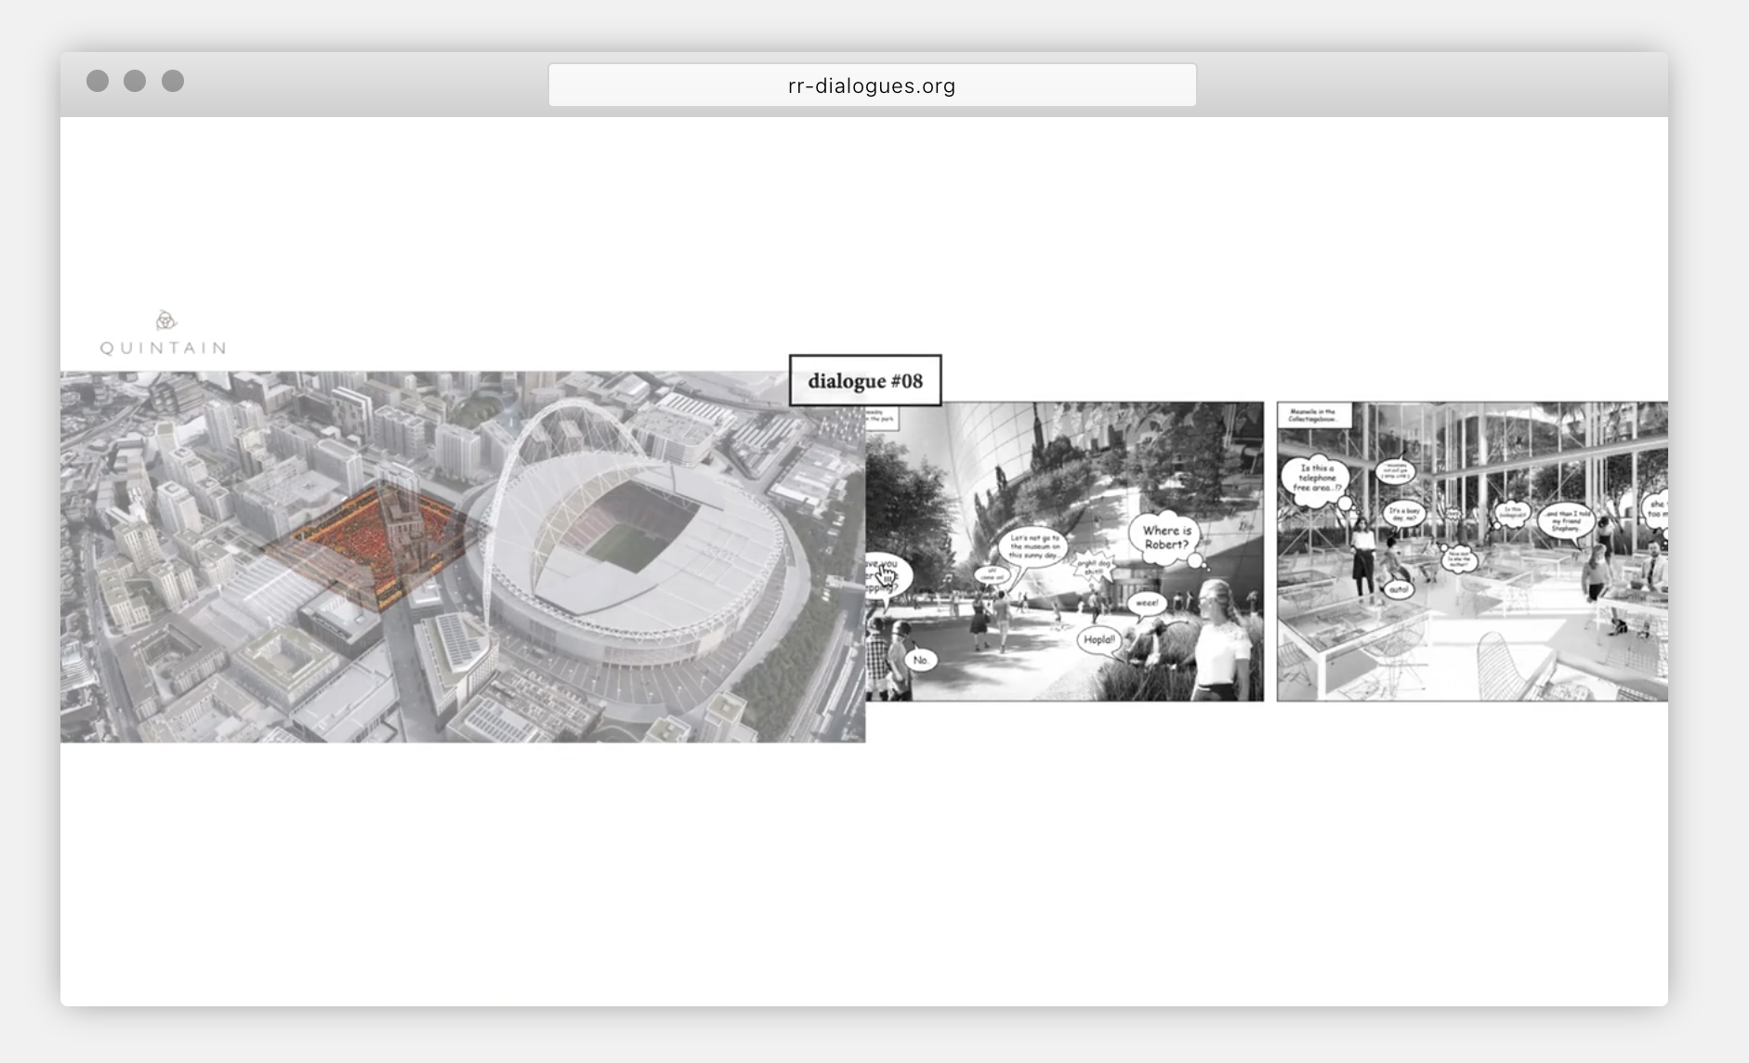The height and width of the screenshot is (1063, 1749).
Task: Click the QUINTAIN wordmark text
Action: click(164, 348)
